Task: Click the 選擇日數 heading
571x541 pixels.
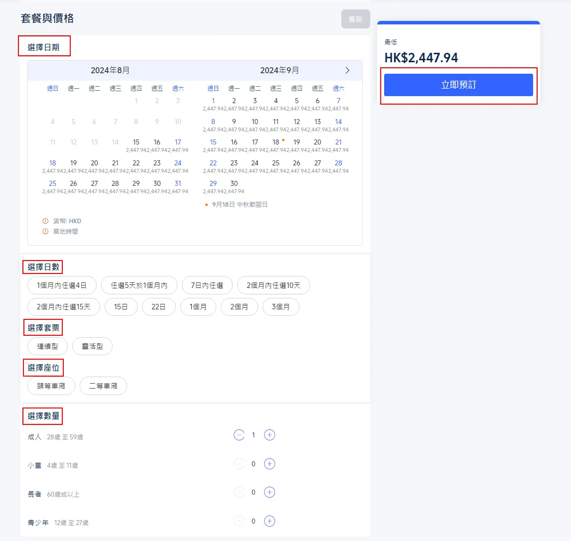Action: 43,267
